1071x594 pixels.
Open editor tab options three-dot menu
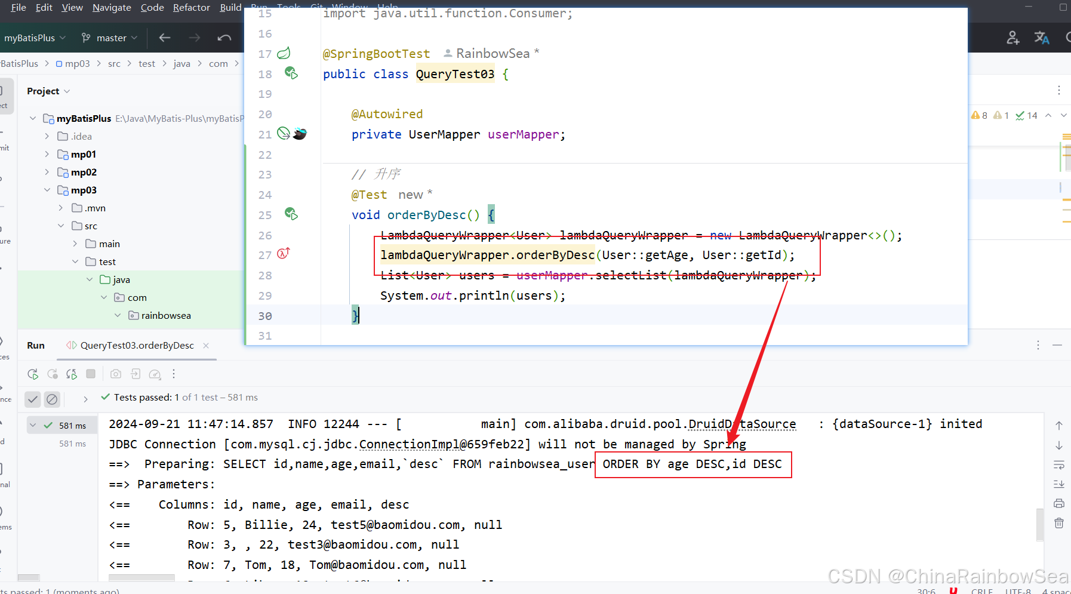coord(1059,90)
